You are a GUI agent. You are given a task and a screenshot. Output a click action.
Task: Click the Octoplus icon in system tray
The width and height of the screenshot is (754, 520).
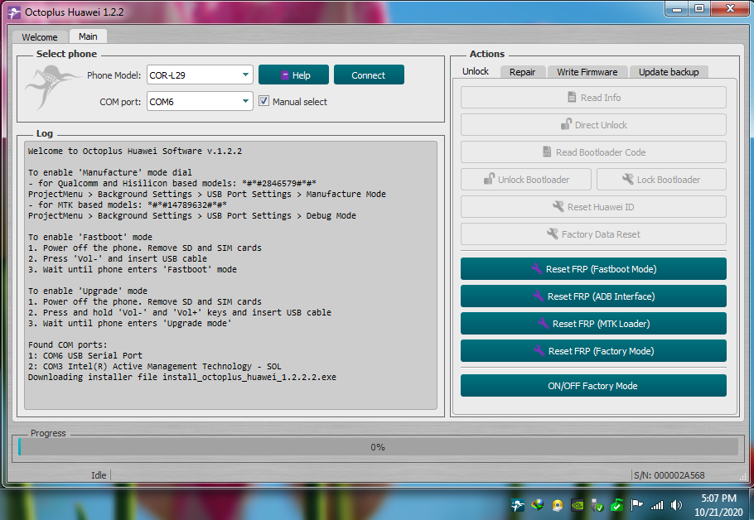[x=518, y=505]
